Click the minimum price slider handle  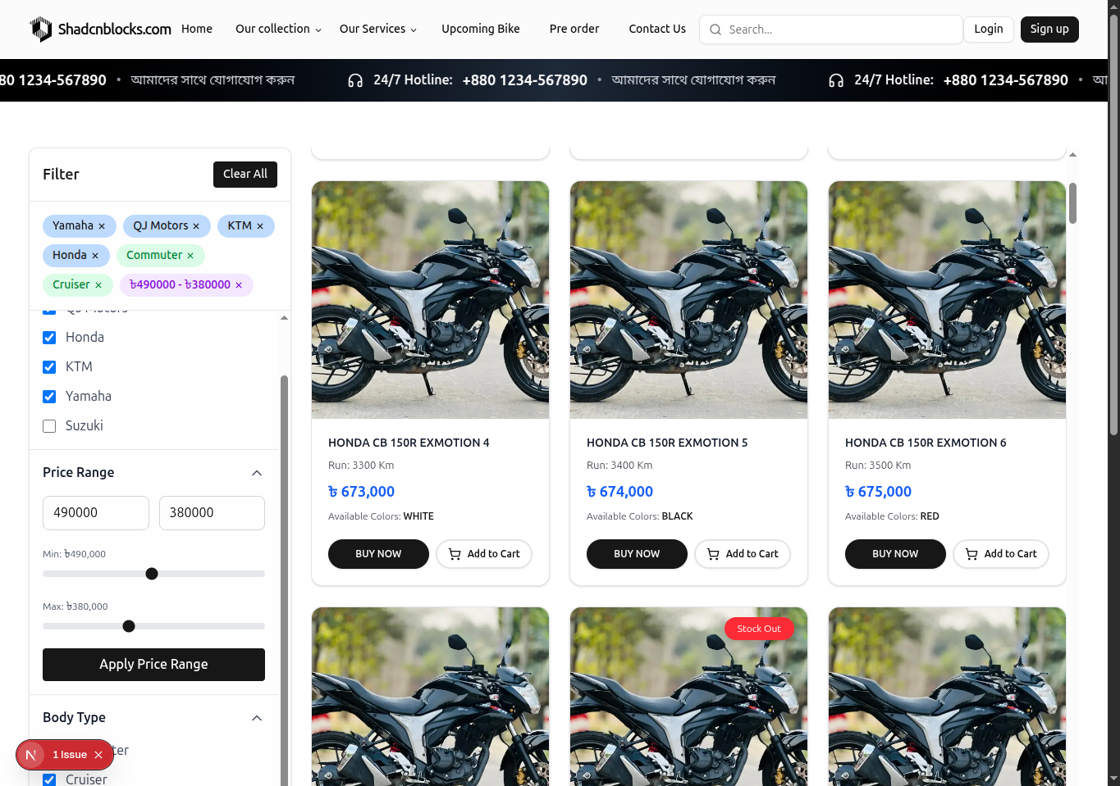tap(152, 574)
